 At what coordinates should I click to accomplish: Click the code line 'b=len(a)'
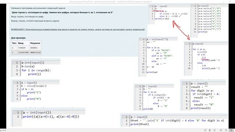[x=28, y=66]
